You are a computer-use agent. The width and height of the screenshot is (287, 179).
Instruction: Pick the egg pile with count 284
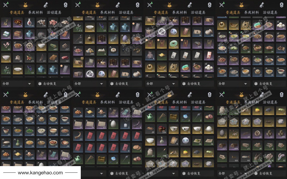click(x=90, y=51)
